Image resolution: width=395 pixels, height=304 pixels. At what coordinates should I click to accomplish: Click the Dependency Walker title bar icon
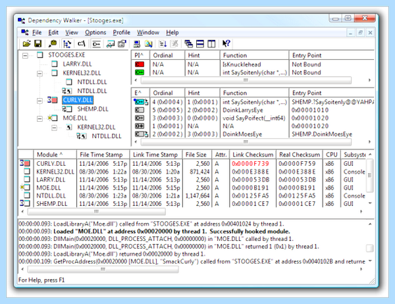coord(22,20)
